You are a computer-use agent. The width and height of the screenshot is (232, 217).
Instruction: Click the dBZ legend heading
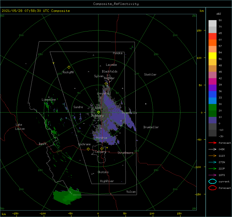pyautogui.click(x=219, y=14)
